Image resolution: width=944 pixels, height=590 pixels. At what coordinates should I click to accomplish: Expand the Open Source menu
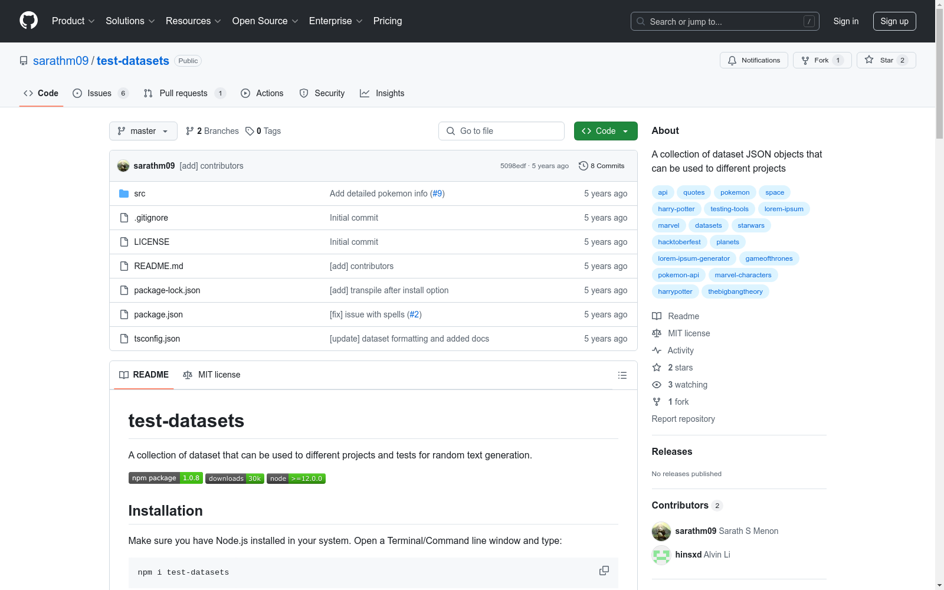click(265, 21)
